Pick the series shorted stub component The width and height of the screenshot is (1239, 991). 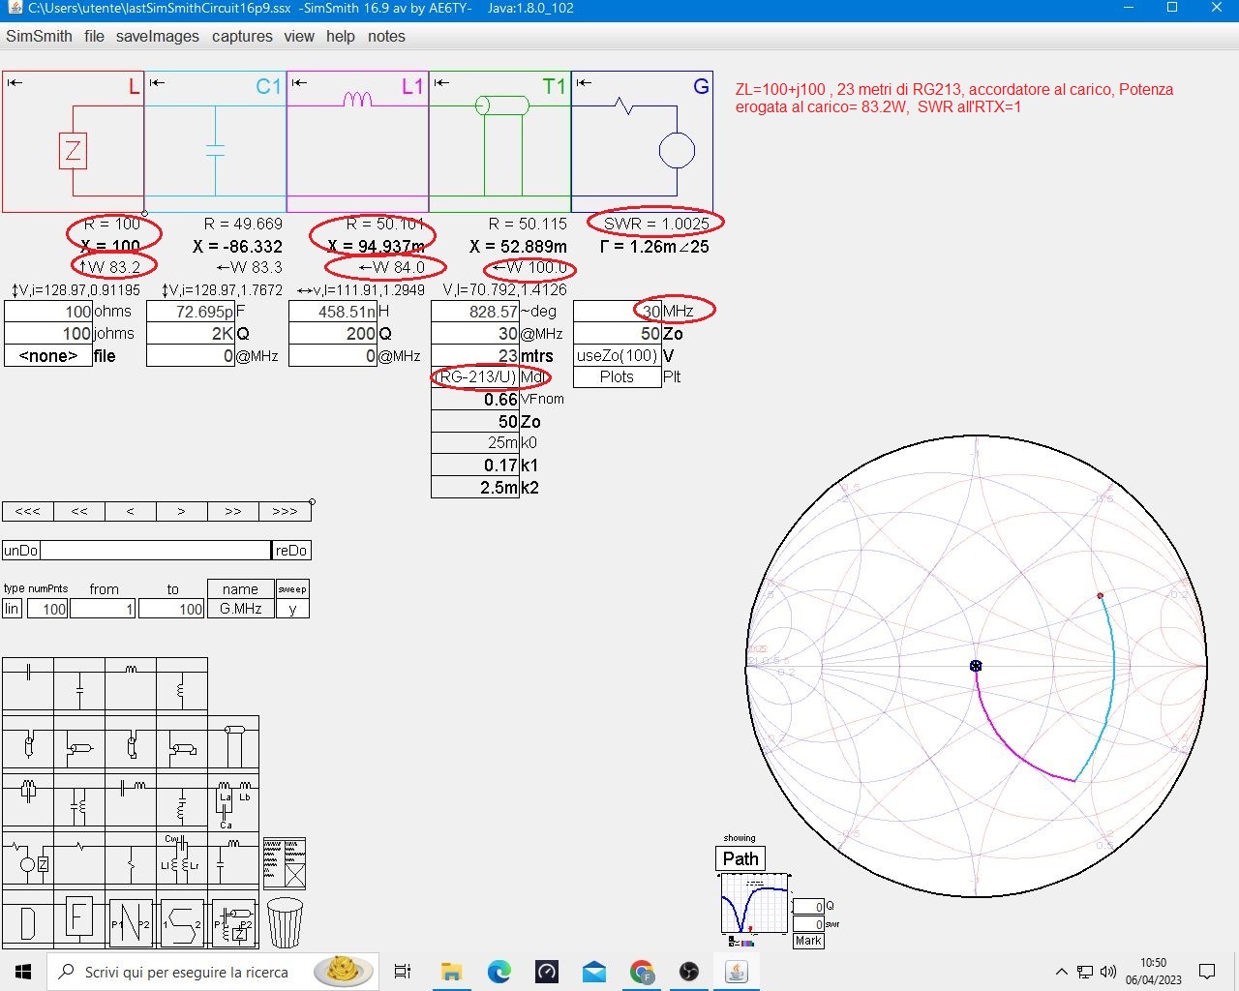click(131, 745)
